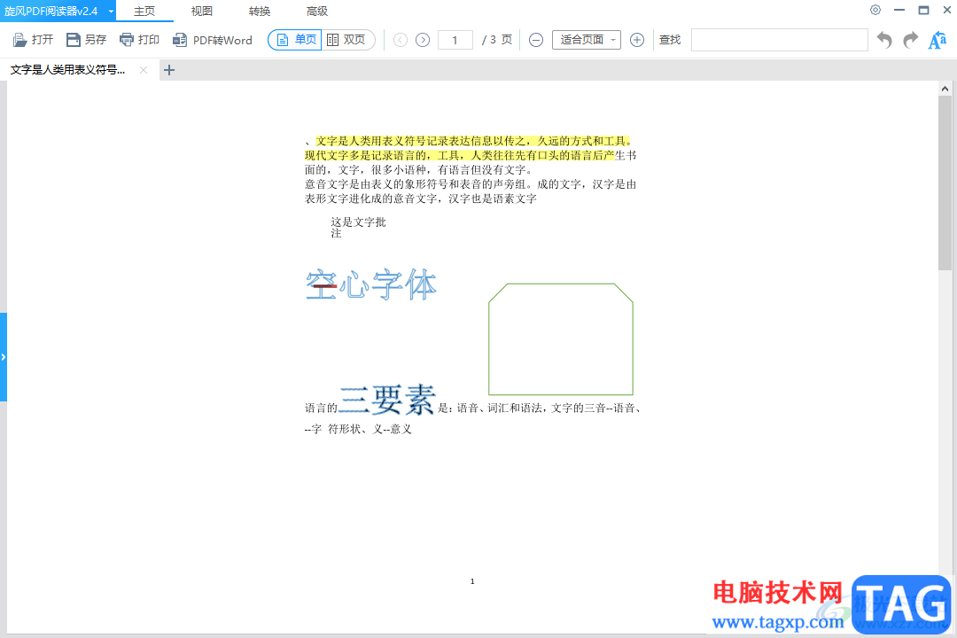Click the highlighted line 文字是人类用表义符号

[x=473, y=141]
